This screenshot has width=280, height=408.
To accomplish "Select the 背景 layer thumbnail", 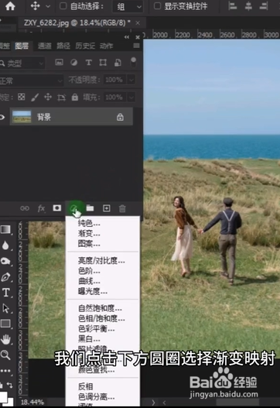I will (x=22, y=117).
